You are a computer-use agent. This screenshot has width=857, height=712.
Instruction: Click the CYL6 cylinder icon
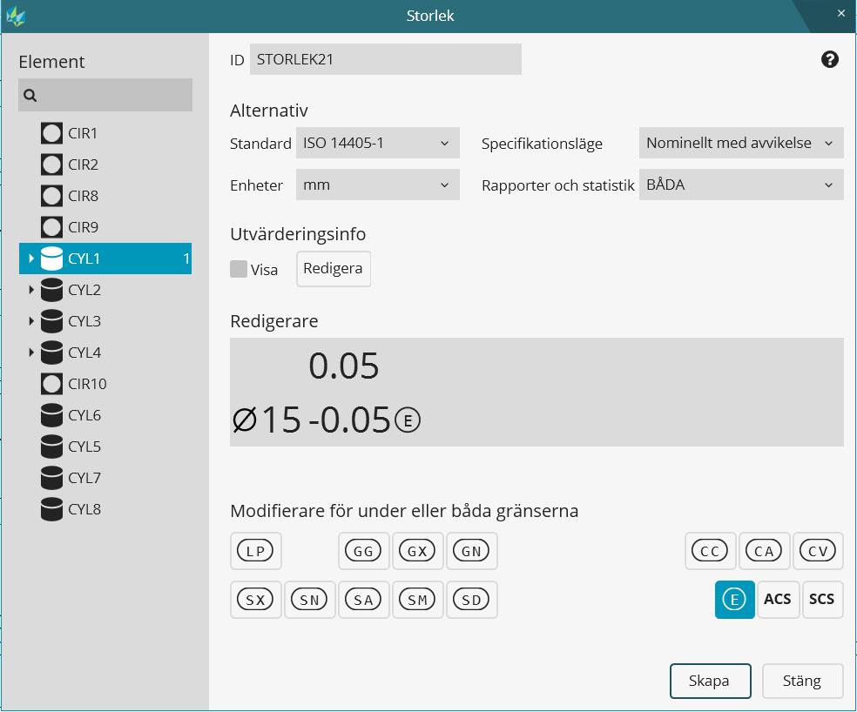(x=52, y=415)
